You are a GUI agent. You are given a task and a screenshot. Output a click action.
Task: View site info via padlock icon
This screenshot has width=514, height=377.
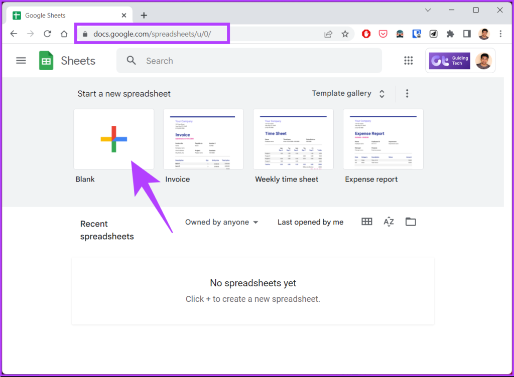tap(85, 34)
